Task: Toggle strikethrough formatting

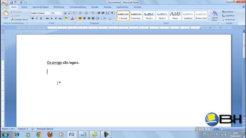Action: (x=47, y=18)
